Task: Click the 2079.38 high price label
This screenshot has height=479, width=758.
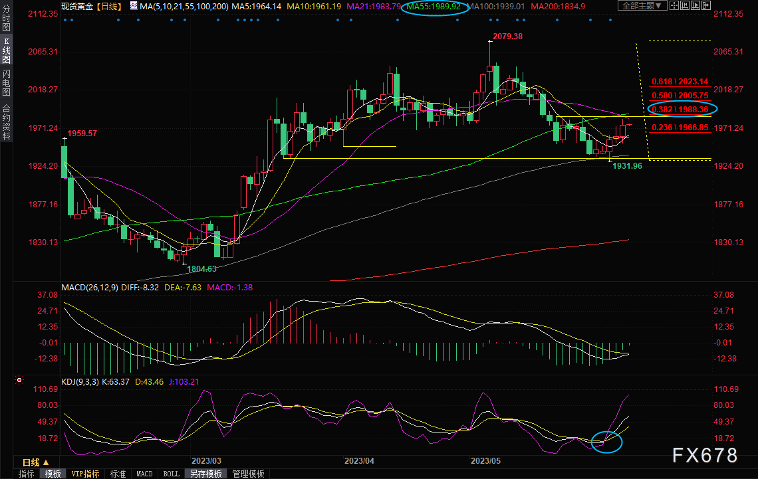Action: click(x=507, y=37)
